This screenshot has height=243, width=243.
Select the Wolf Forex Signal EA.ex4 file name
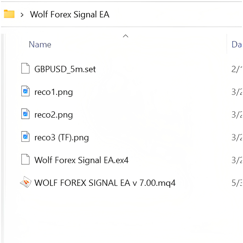pos(81,160)
